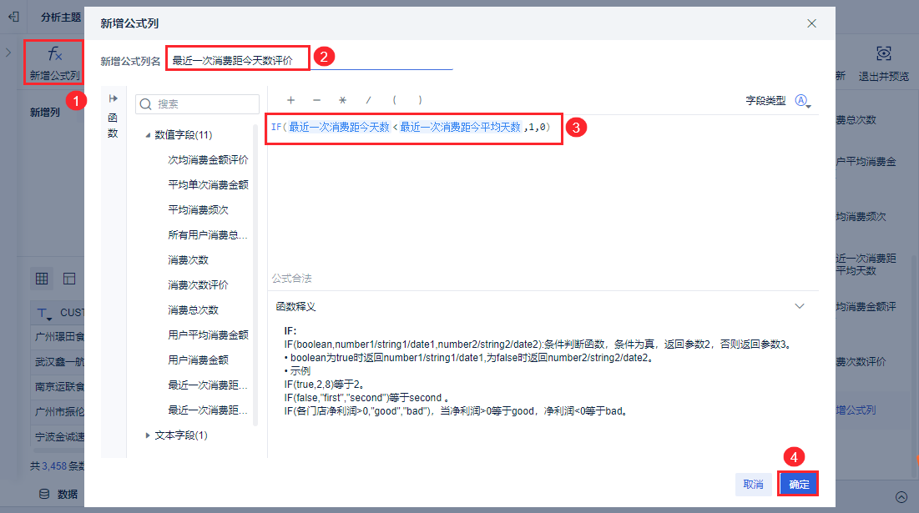
Task: Click 最近一次消费距今平均天数 token in formula
Action: 460,127
